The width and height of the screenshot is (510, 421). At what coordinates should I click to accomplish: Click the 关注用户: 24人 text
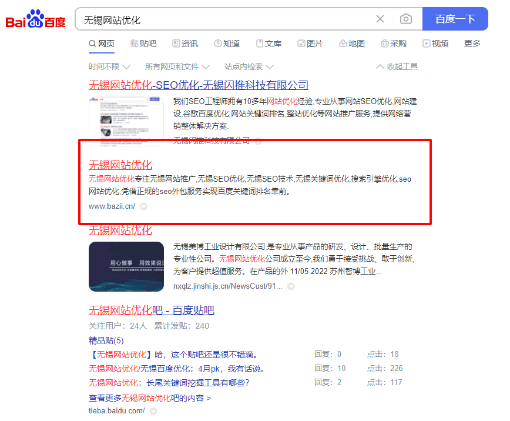coord(118,326)
